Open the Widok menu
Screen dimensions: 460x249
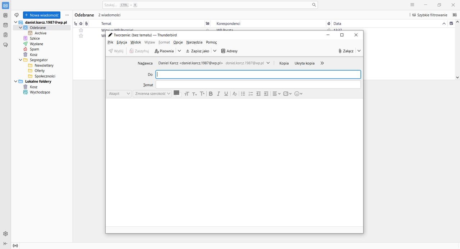click(x=135, y=42)
